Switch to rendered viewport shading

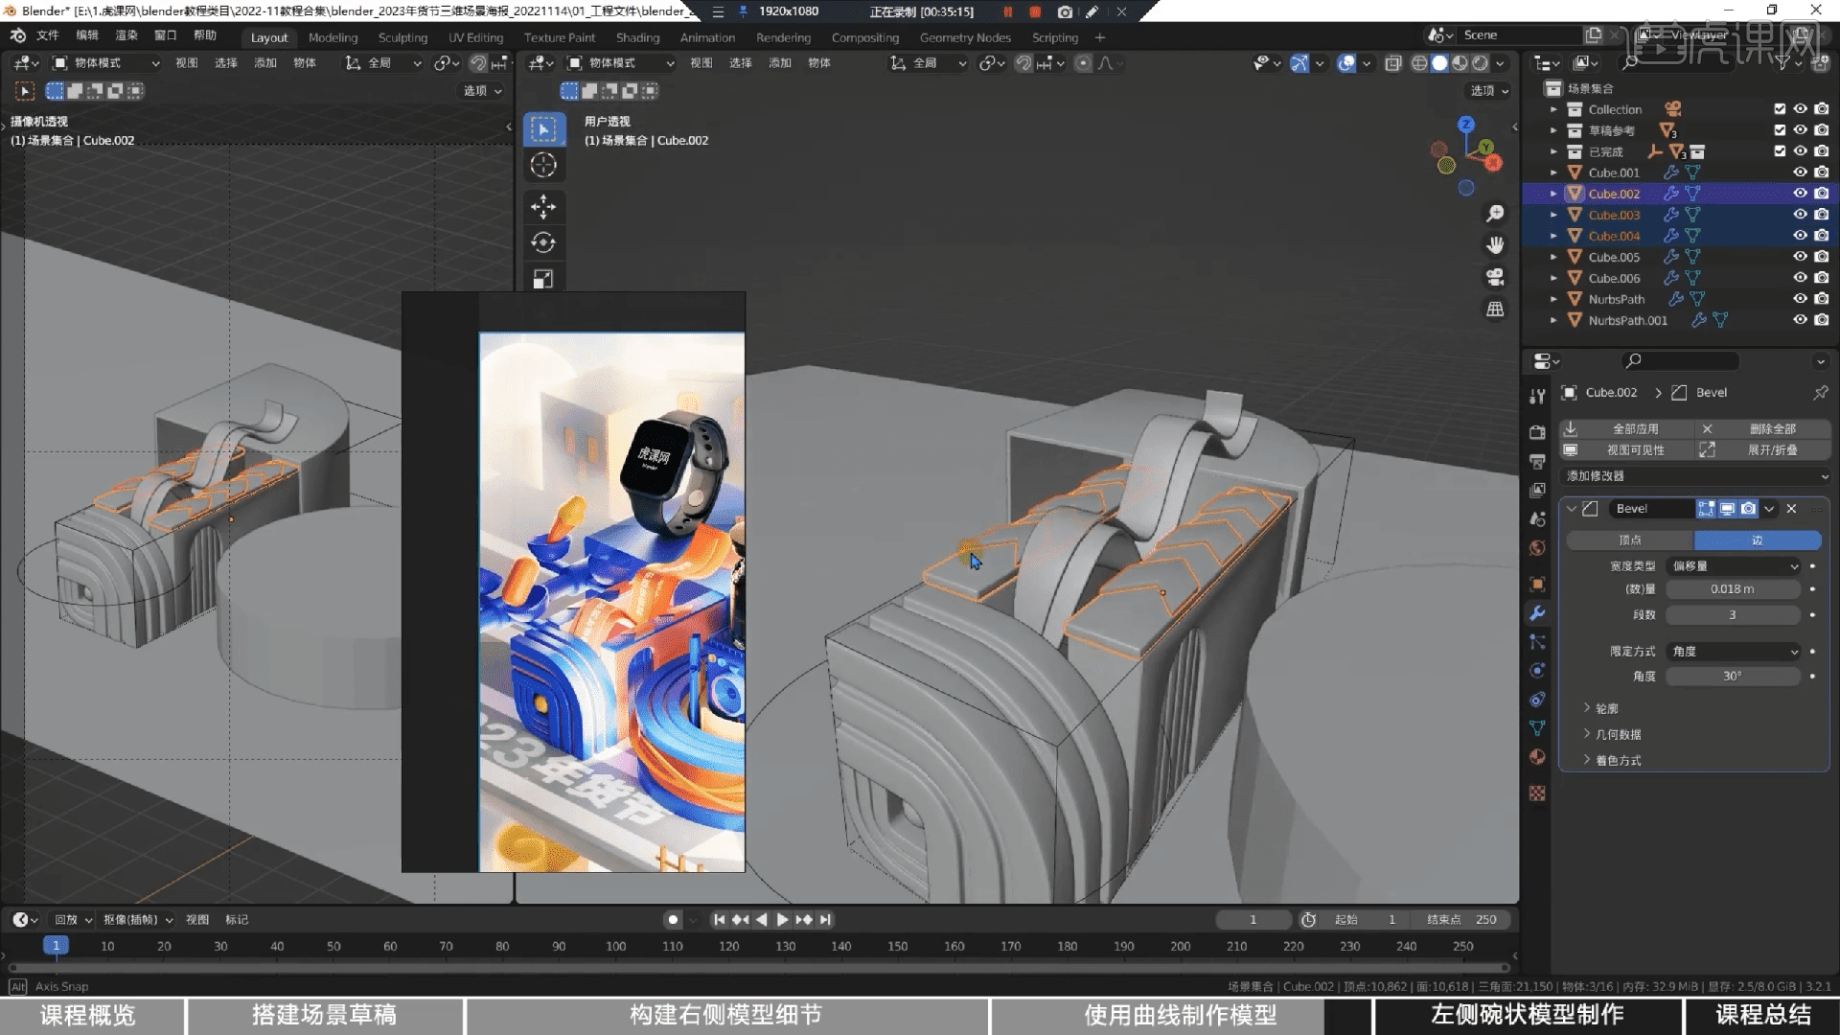1480,63
